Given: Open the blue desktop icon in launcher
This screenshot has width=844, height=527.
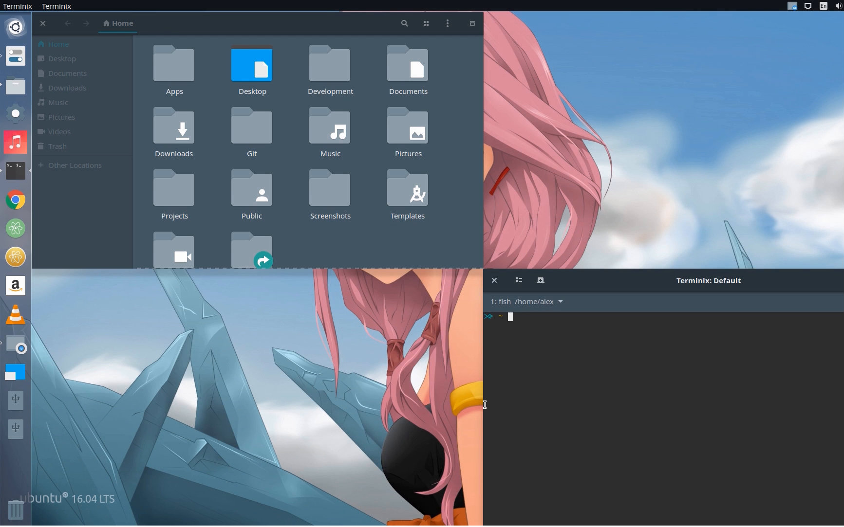Looking at the screenshot, I should pyautogui.click(x=16, y=372).
